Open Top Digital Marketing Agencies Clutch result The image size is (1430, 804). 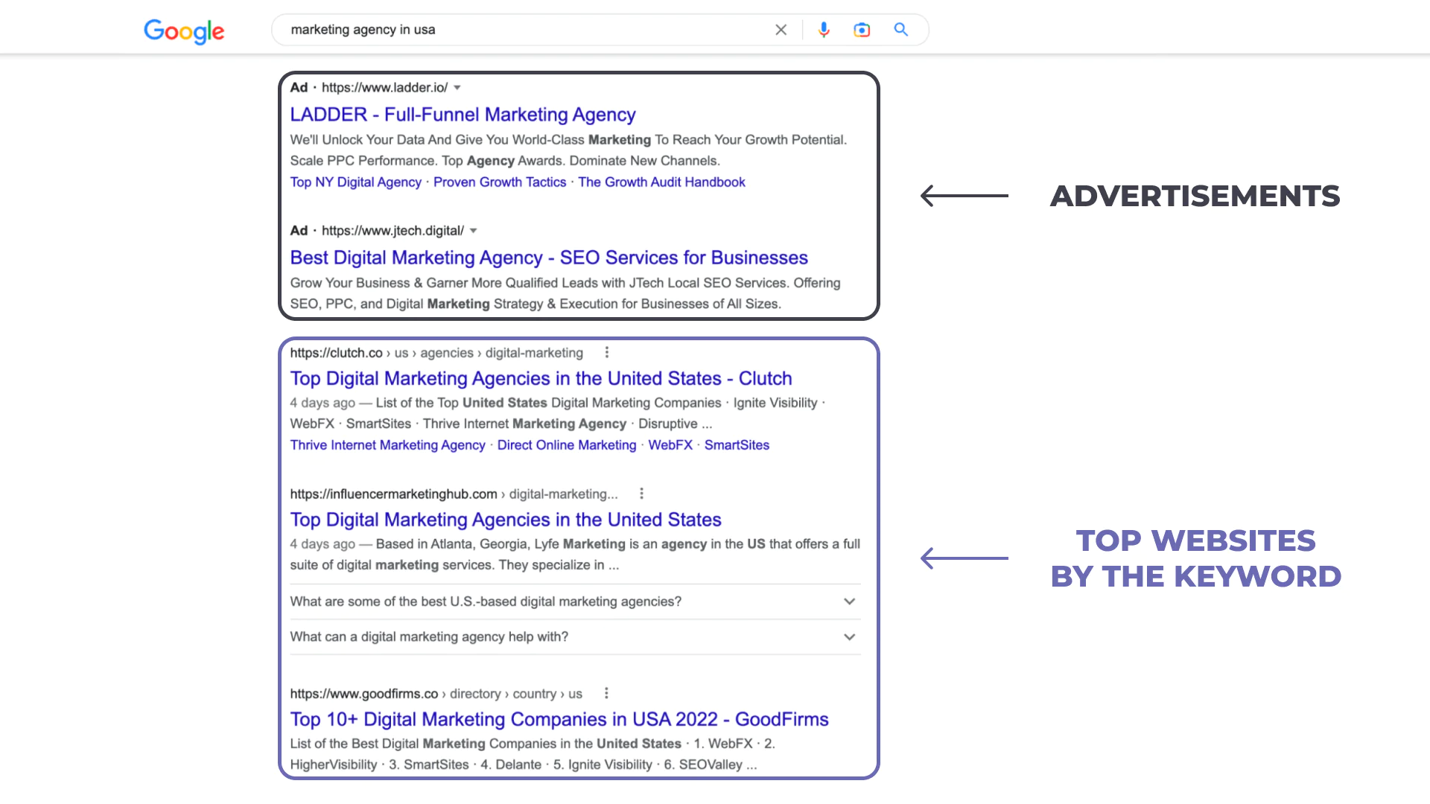click(x=541, y=378)
